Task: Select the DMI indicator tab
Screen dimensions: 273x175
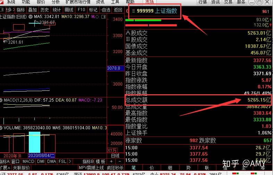Action: (x=41, y=161)
